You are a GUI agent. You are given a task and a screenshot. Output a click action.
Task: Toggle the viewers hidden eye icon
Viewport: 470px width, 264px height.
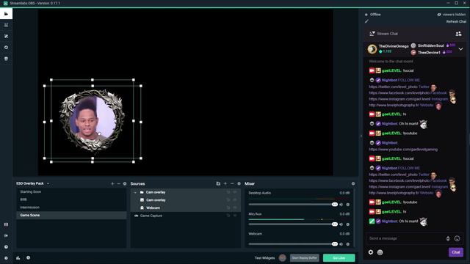click(439, 15)
